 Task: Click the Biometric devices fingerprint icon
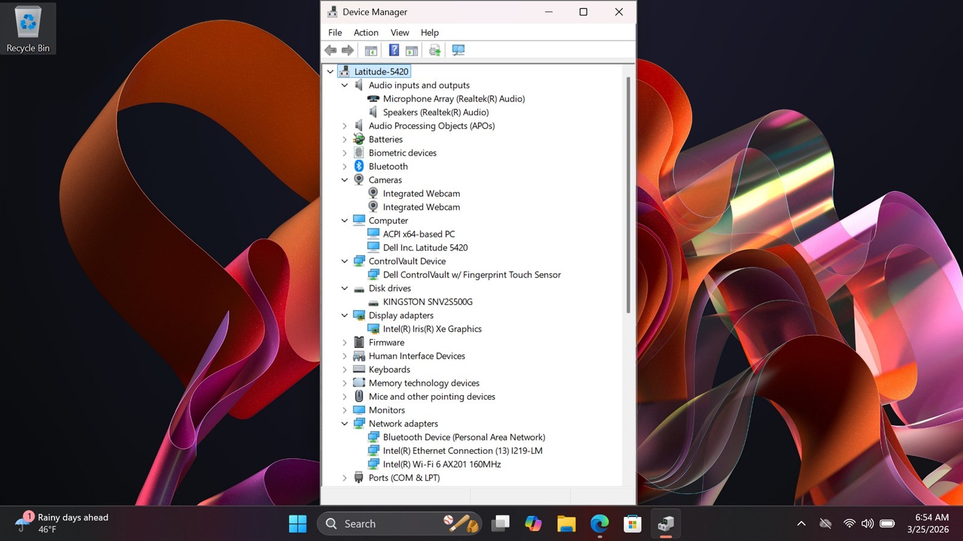pos(359,153)
